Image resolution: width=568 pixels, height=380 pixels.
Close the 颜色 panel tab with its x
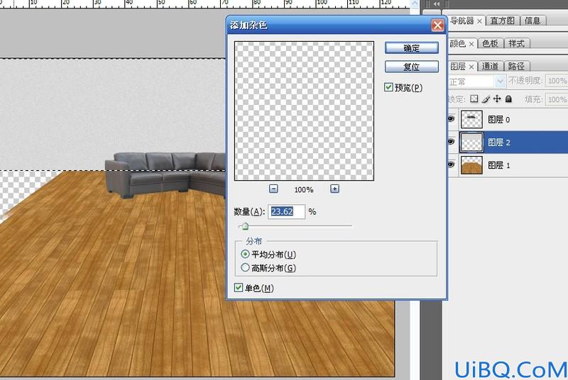tap(471, 44)
